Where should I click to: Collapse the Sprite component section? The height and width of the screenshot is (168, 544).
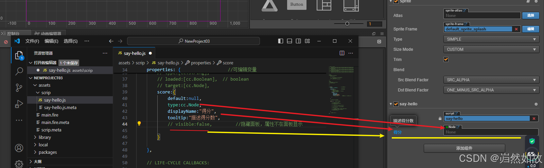pos(391,1)
